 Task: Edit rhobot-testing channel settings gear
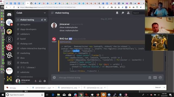(x=45, y=20)
